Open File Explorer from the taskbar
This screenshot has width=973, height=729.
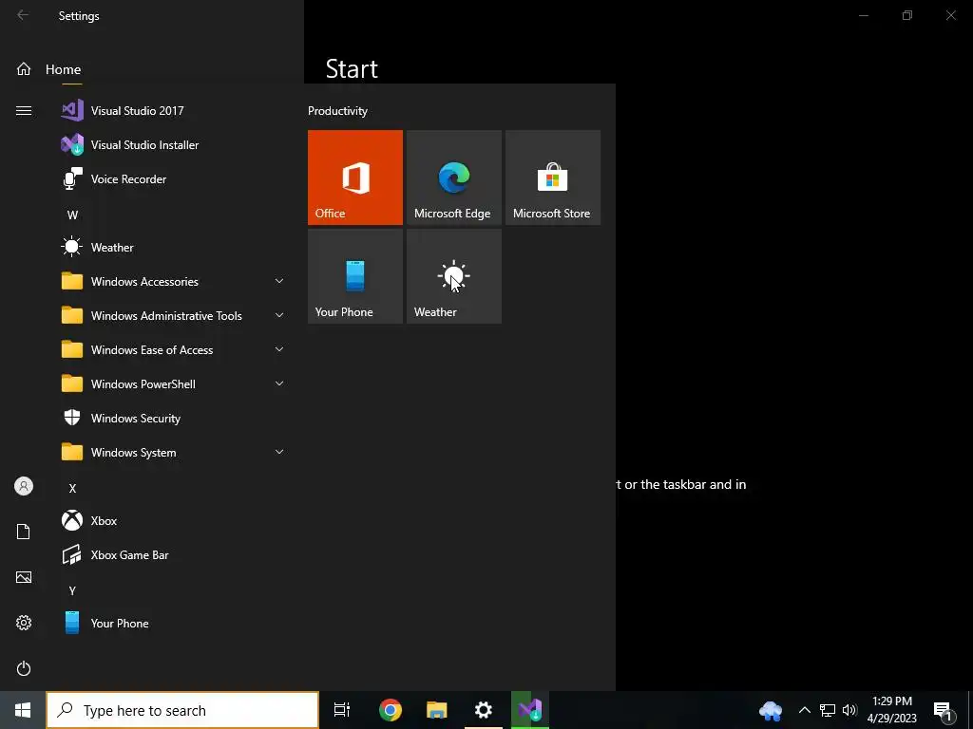point(437,710)
